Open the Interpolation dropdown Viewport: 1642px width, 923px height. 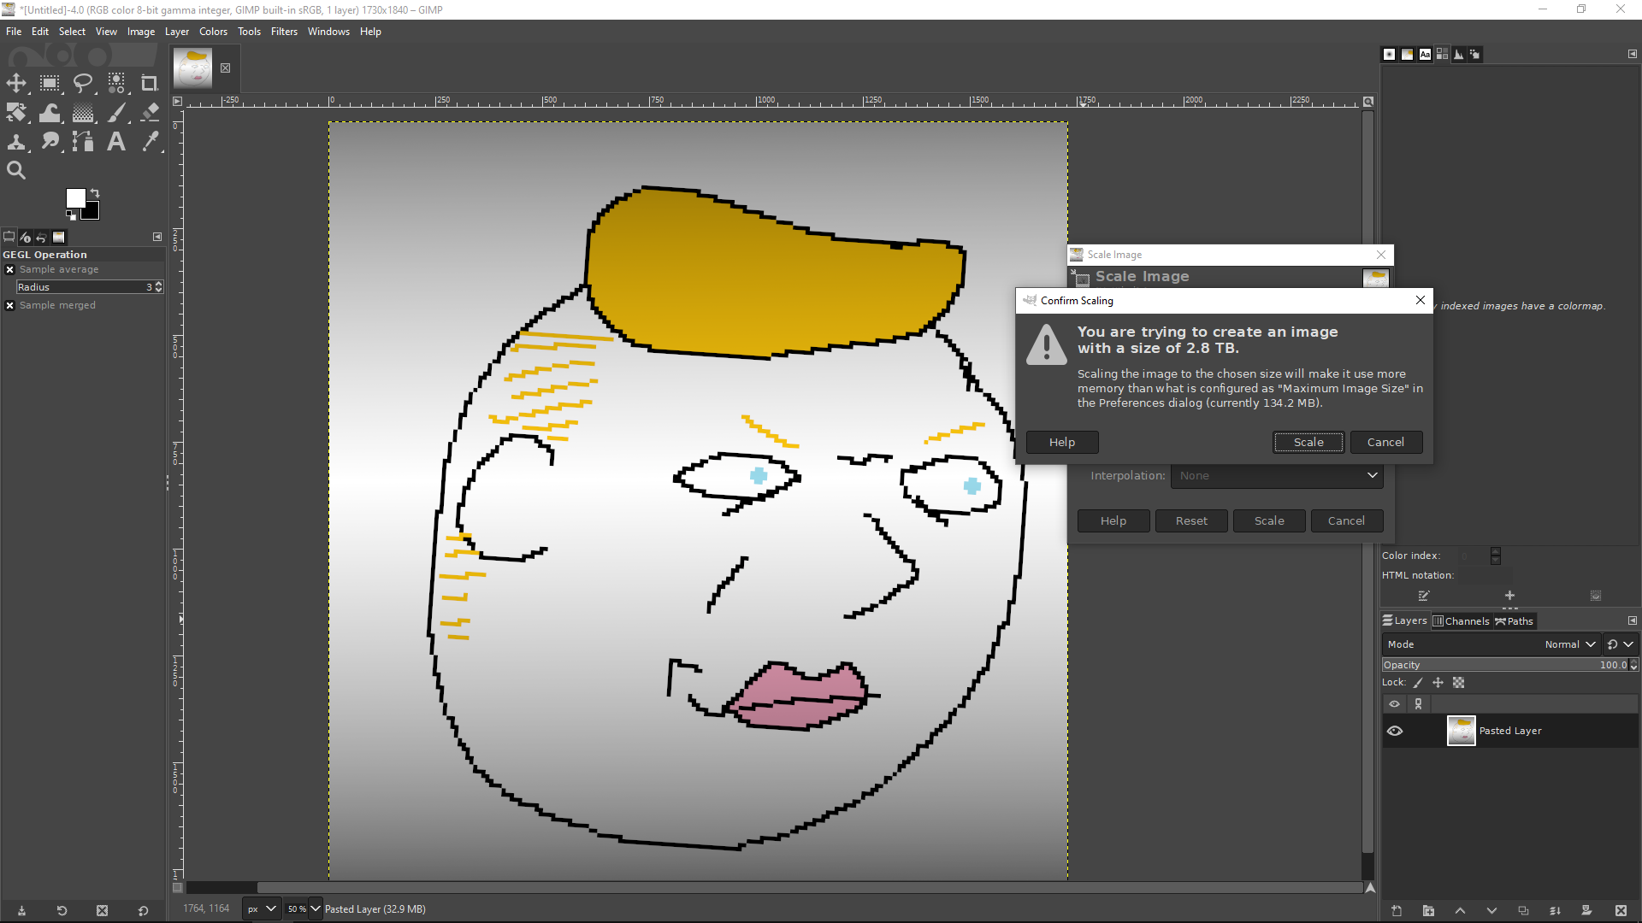point(1276,476)
